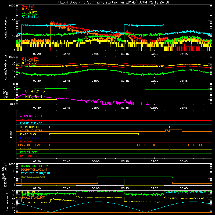
Task: Pick the 50-100 keV legend label
Action: [x=30, y=17]
